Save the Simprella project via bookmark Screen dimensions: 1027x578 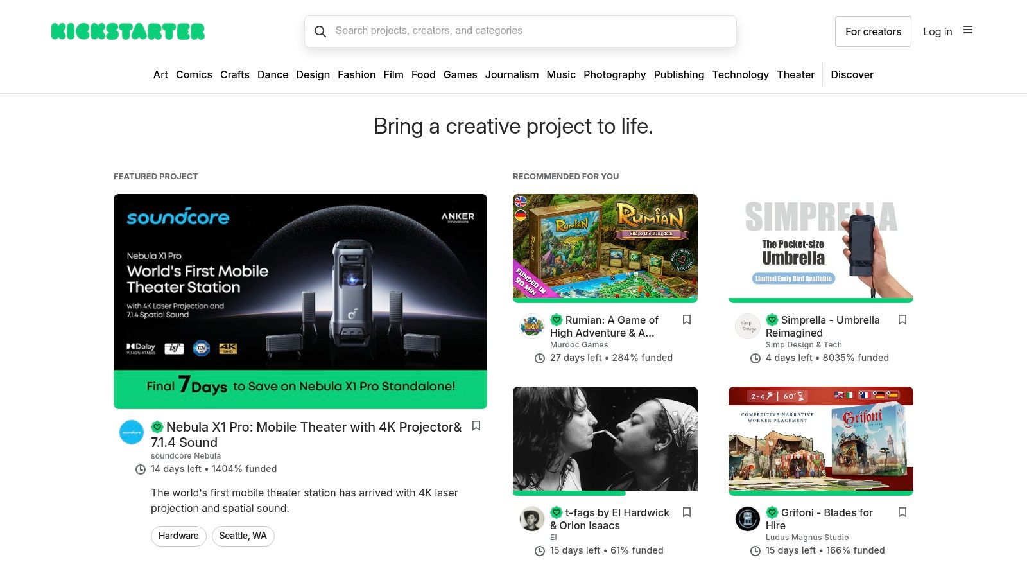902,319
